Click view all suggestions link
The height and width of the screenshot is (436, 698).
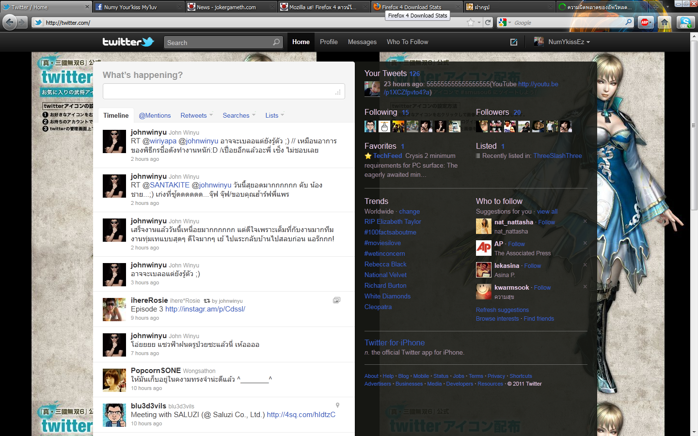pos(547,212)
